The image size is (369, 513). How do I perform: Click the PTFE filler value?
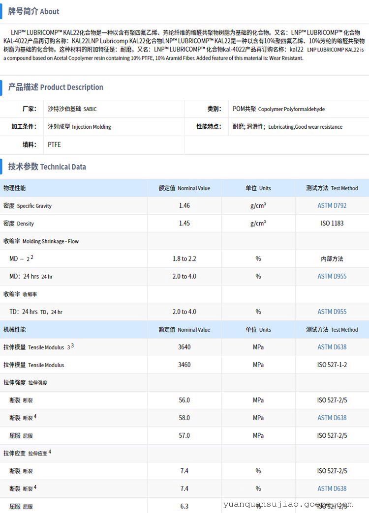pyautogui.click(x=54, y=144)
